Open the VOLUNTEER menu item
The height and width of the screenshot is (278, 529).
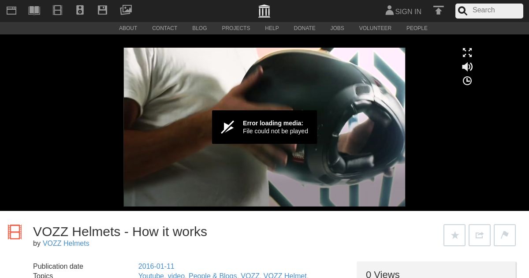pos(375,28)
